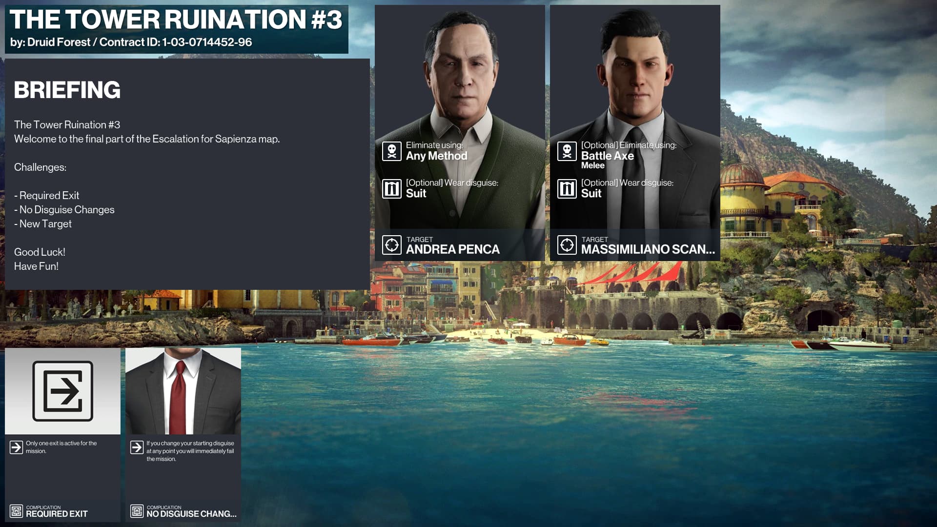Click the REQUIRED EXIT complication label
The height and width of the screenshot is (527, 937).
(57, 514)
